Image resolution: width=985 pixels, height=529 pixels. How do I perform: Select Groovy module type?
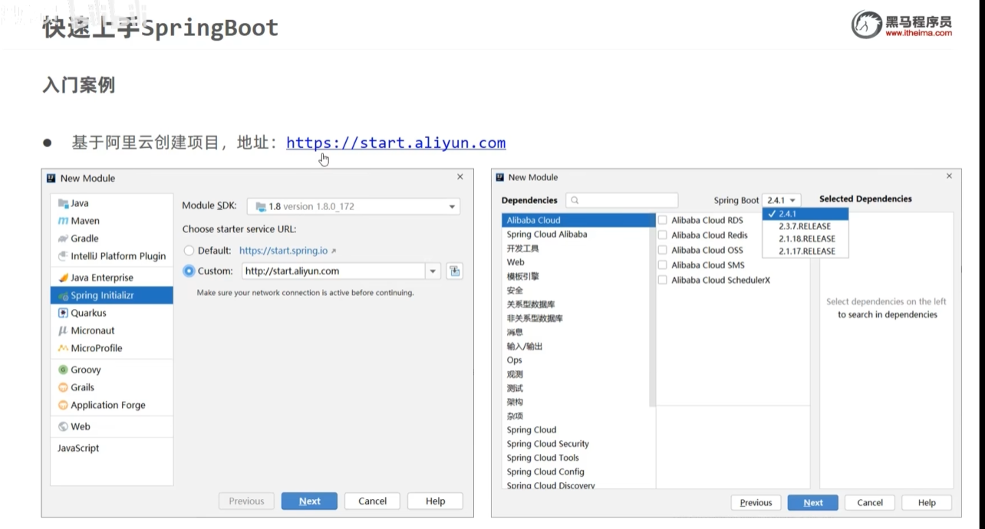112,370
